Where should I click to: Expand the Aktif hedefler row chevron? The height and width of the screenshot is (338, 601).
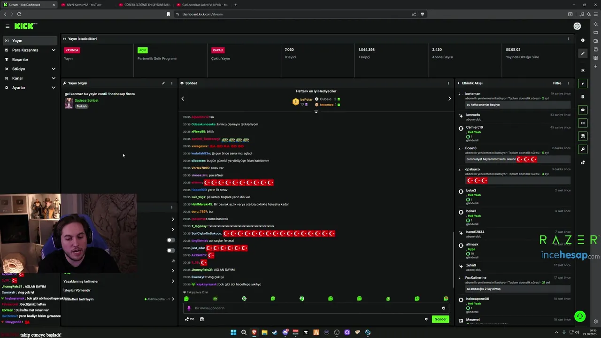[x=173, y=299]
